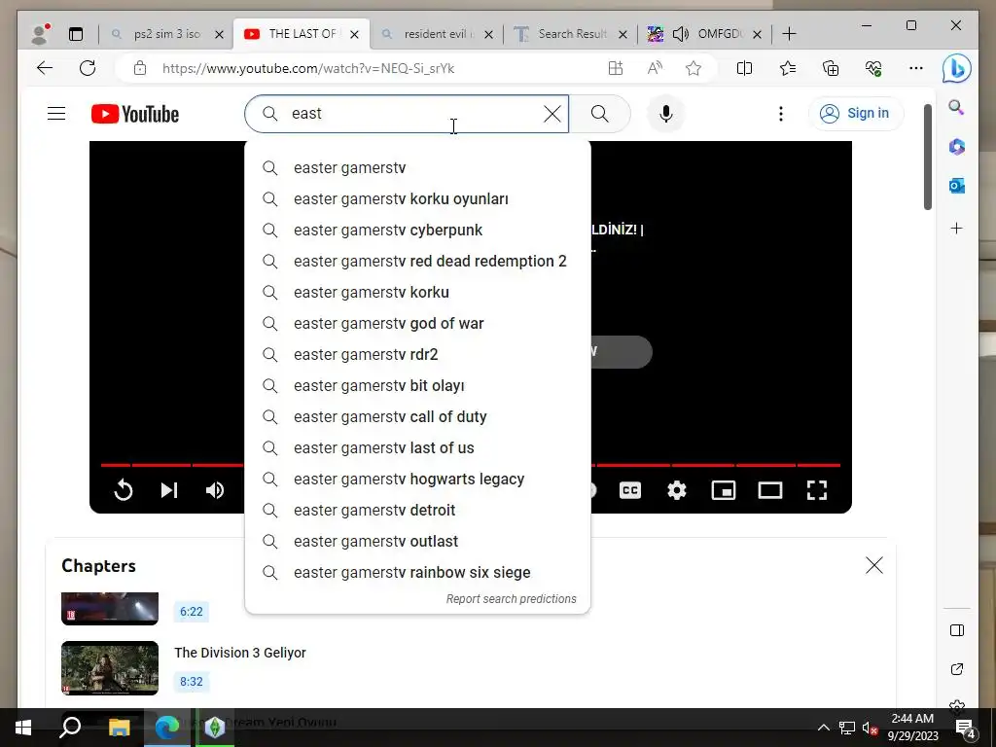Image resolution: width=996 pixels, height=747 pixels.
Task: Open the Favorites list
Action: [788, 68]
